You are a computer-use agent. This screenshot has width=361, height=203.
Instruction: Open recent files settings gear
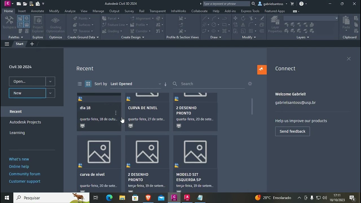tap(250, 84)
